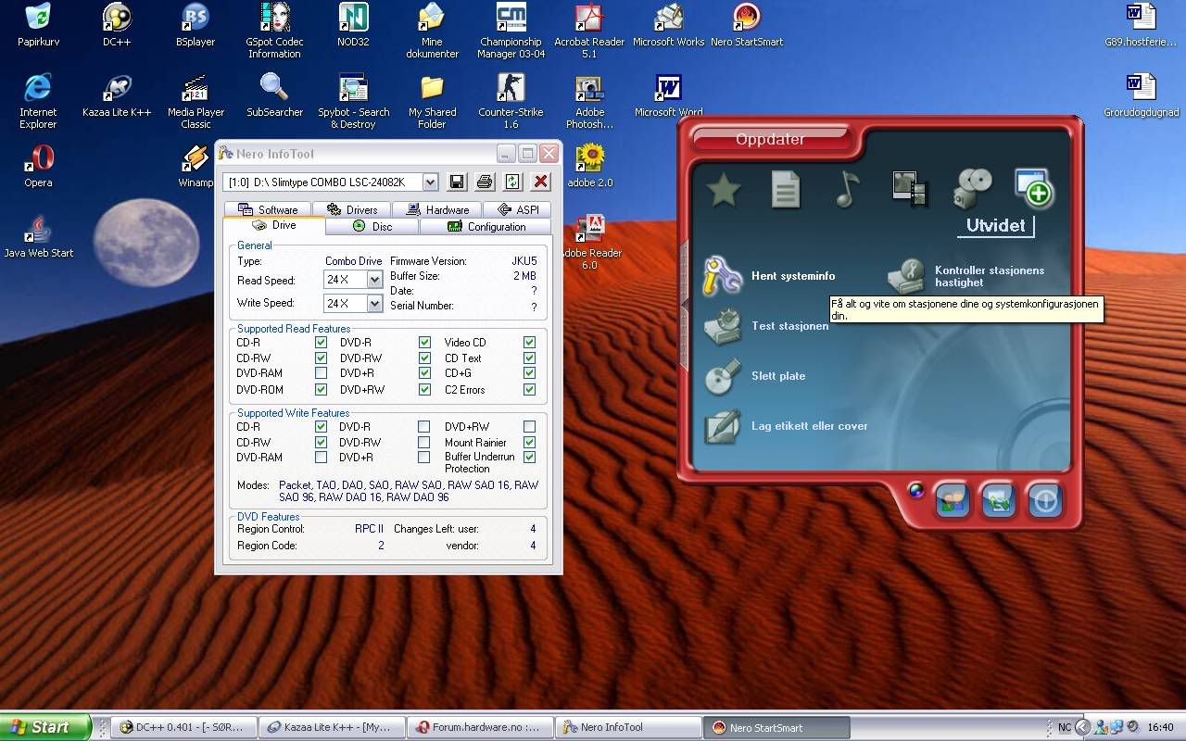Screen dimensions: 1186x741
Task: Click the refresh icon in Nero InfoTool
Action: (x=512, y=182)
